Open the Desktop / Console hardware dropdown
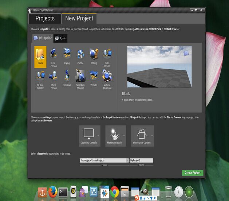The width and height of the screenshot is (229, 201). click(90, 136)
